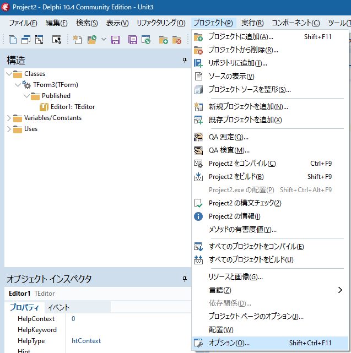Click the Add file to project toolbar icon
The height and width of the screenshot is (353, 351).
coord(163,40)
